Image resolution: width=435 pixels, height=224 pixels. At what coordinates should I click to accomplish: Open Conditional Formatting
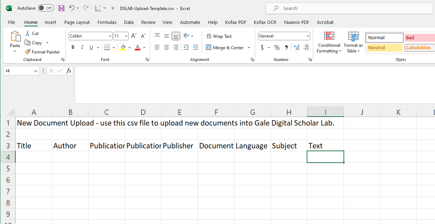[328, 42]
